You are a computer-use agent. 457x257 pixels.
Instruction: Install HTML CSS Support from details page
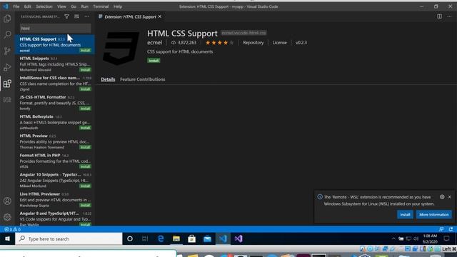pyautogui.click(x=154, y=61)
